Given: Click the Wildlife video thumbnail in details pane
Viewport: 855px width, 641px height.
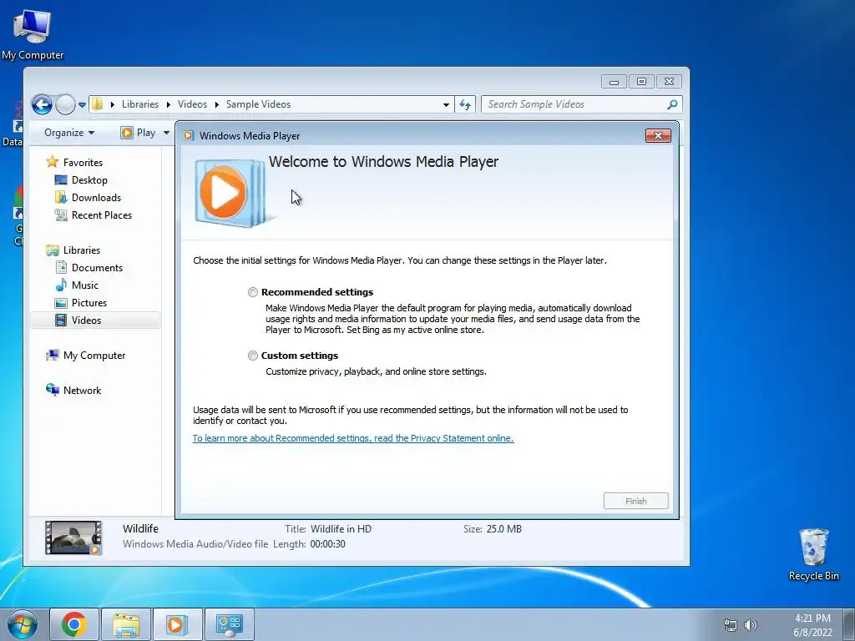Looking at the screenshot, I should coord(73,538).
